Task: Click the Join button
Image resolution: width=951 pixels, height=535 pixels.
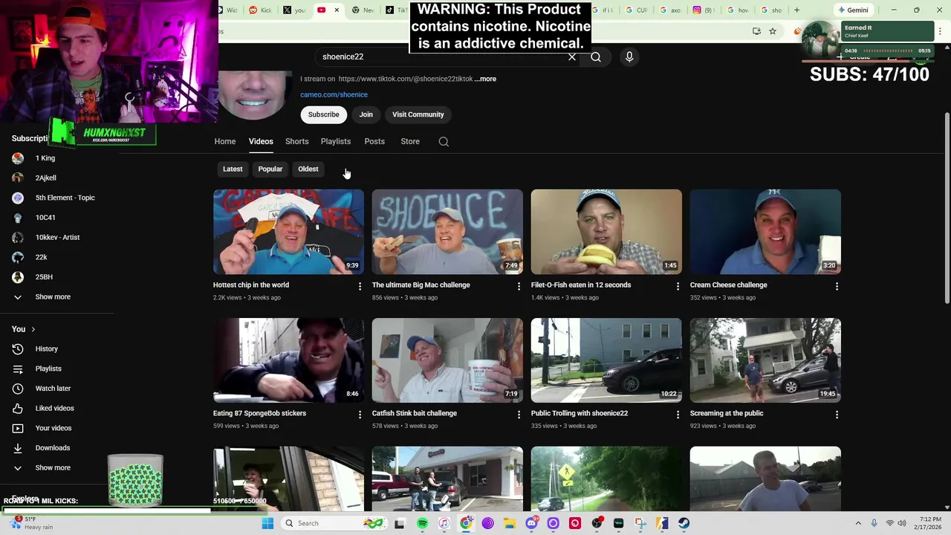Action: (366, 114)
